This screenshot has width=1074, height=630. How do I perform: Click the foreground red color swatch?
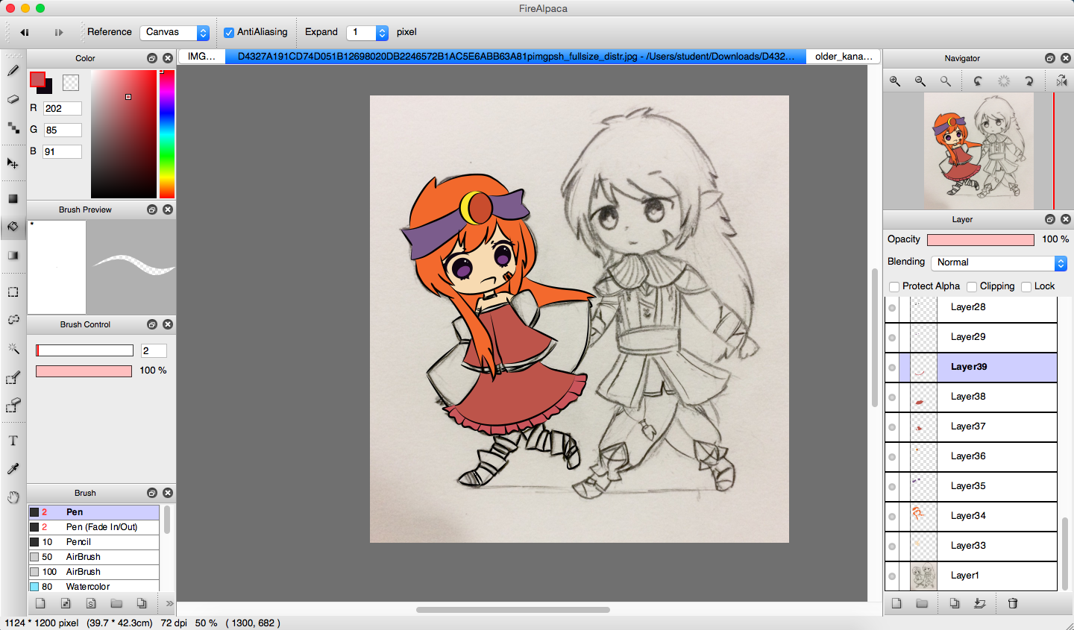pyautogui.click(x=37, y=79)
